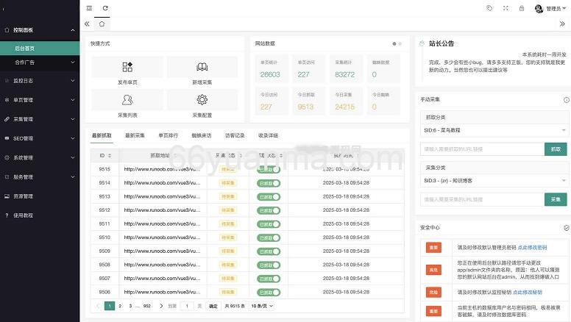Toggle the sidebar collapse menu icon

pos(89,8)
